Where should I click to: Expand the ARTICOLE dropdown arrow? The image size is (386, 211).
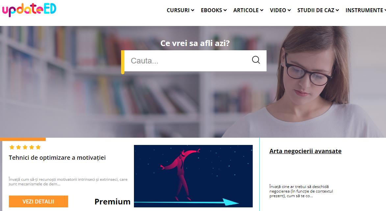pos(262,10)
